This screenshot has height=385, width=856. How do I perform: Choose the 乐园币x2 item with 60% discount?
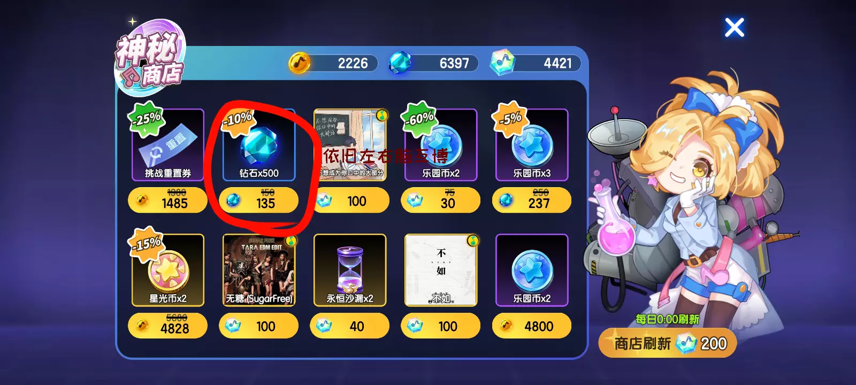(441, 144)
